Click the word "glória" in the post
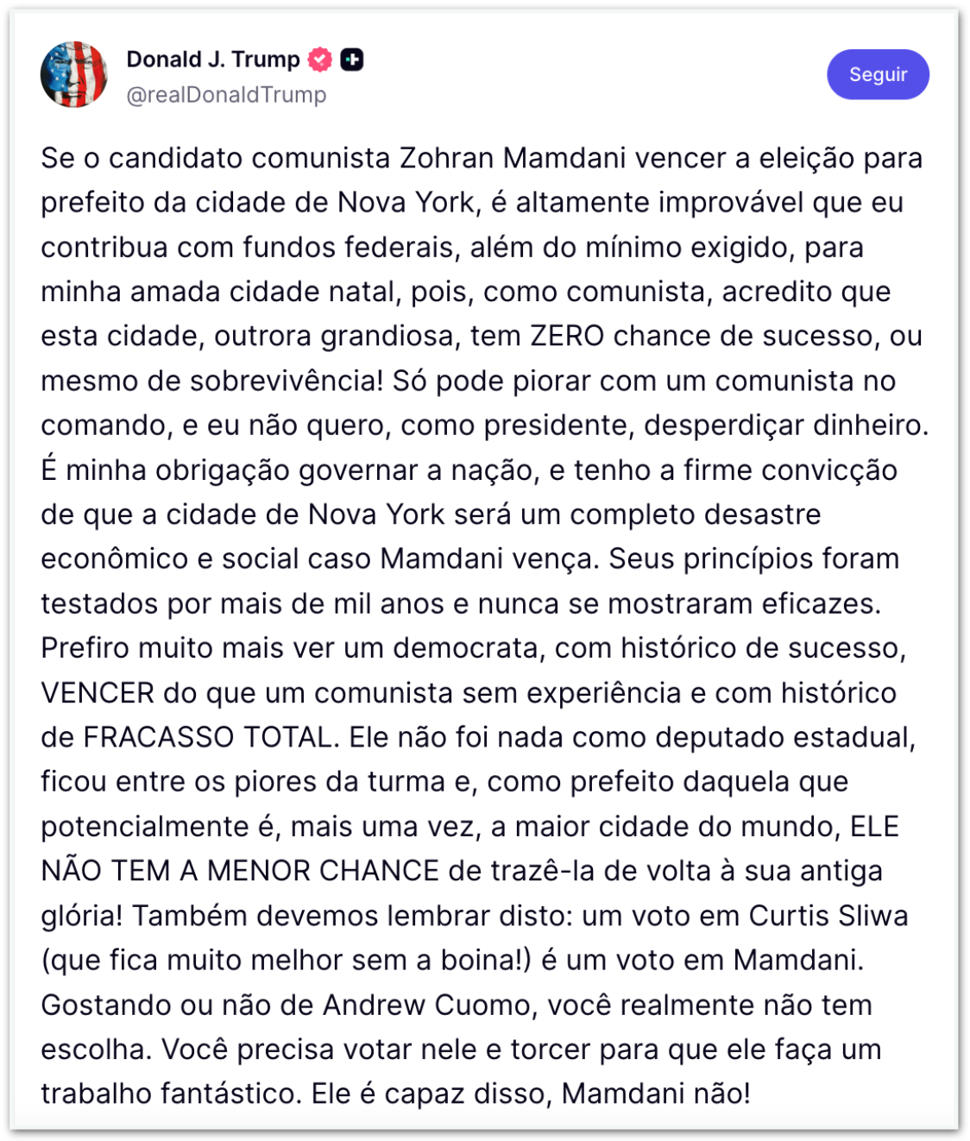Screen dimensions: 970x1141 (81, 916)
